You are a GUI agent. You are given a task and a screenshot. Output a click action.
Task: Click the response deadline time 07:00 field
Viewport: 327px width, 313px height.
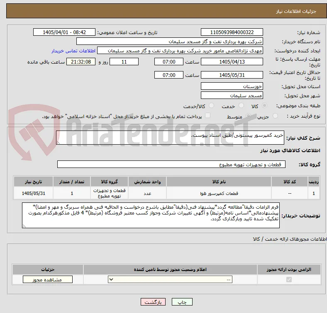click(169, 62)
